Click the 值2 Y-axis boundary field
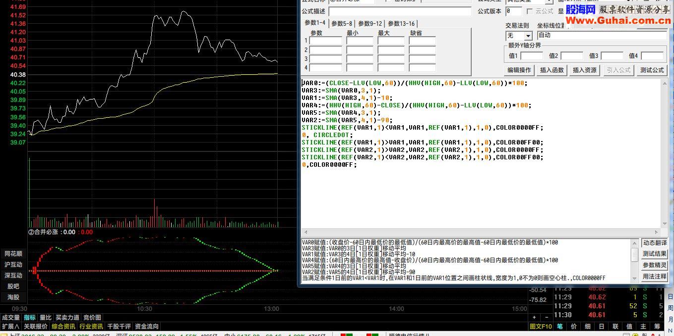674x336 pixels. pos(572,56)
